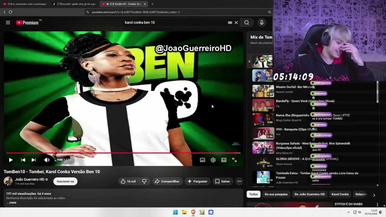This screenshot has width=386, height=217.
Task: Click the Perguntar button
Action: click(x=198, y=181)
